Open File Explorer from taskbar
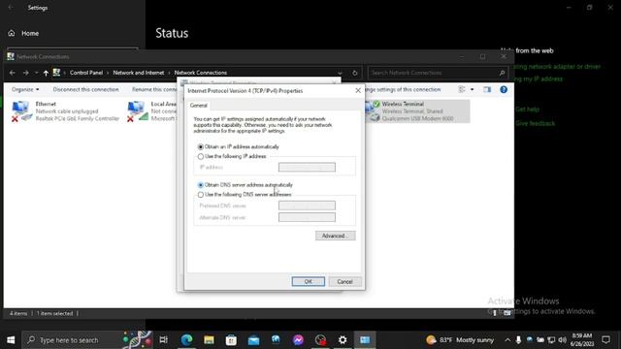 [209, 340]
